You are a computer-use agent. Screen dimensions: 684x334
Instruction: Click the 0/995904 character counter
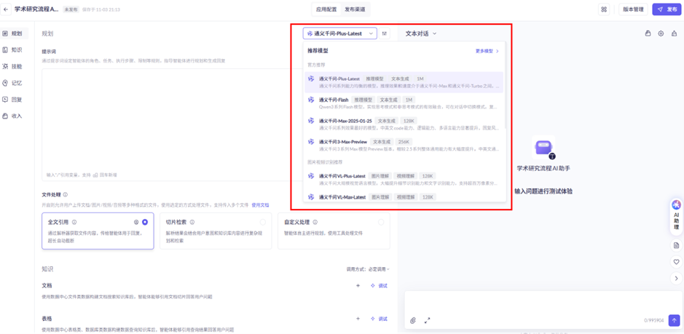(x=654, y=320)
